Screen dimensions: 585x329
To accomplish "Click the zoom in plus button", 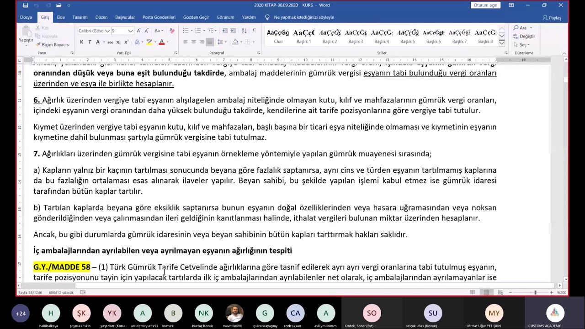I will 552,292.
